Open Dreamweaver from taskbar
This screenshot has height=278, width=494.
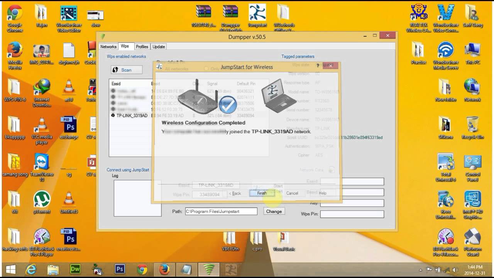point(75,270)
